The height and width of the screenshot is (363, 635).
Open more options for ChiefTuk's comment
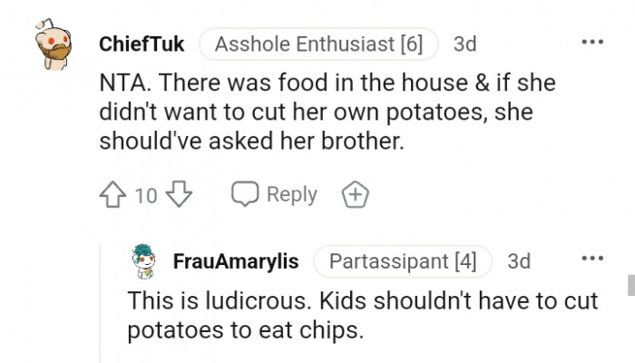click(x=592, y=43)
